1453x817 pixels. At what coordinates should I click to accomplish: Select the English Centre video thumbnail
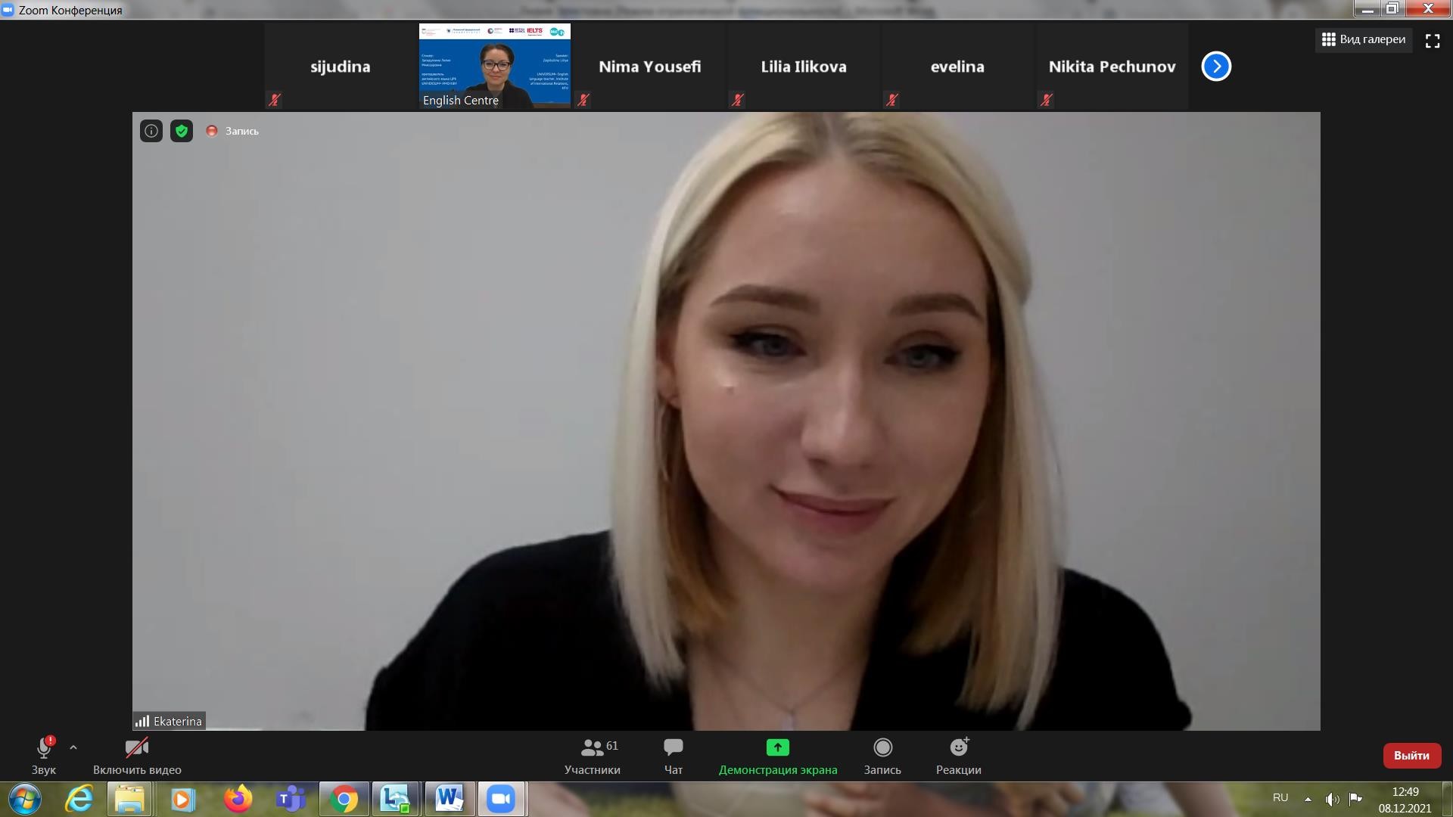click(x=495, y=66)
